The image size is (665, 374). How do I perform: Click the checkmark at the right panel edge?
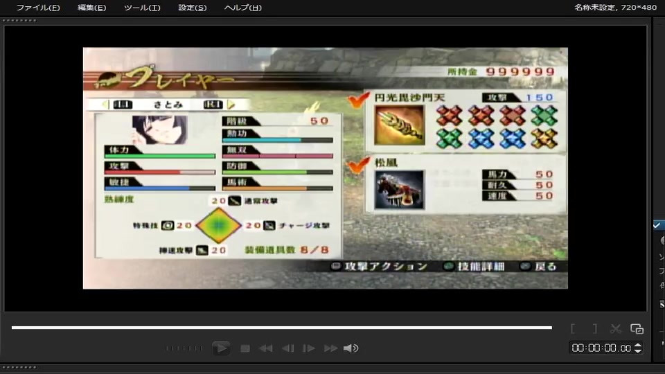(x=657, y=225)
